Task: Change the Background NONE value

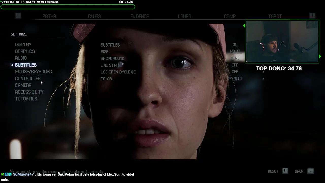Action: (235, 58)
